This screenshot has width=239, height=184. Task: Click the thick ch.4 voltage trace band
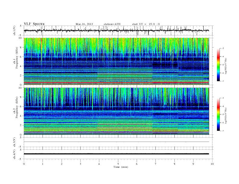(x=116, y=154)
